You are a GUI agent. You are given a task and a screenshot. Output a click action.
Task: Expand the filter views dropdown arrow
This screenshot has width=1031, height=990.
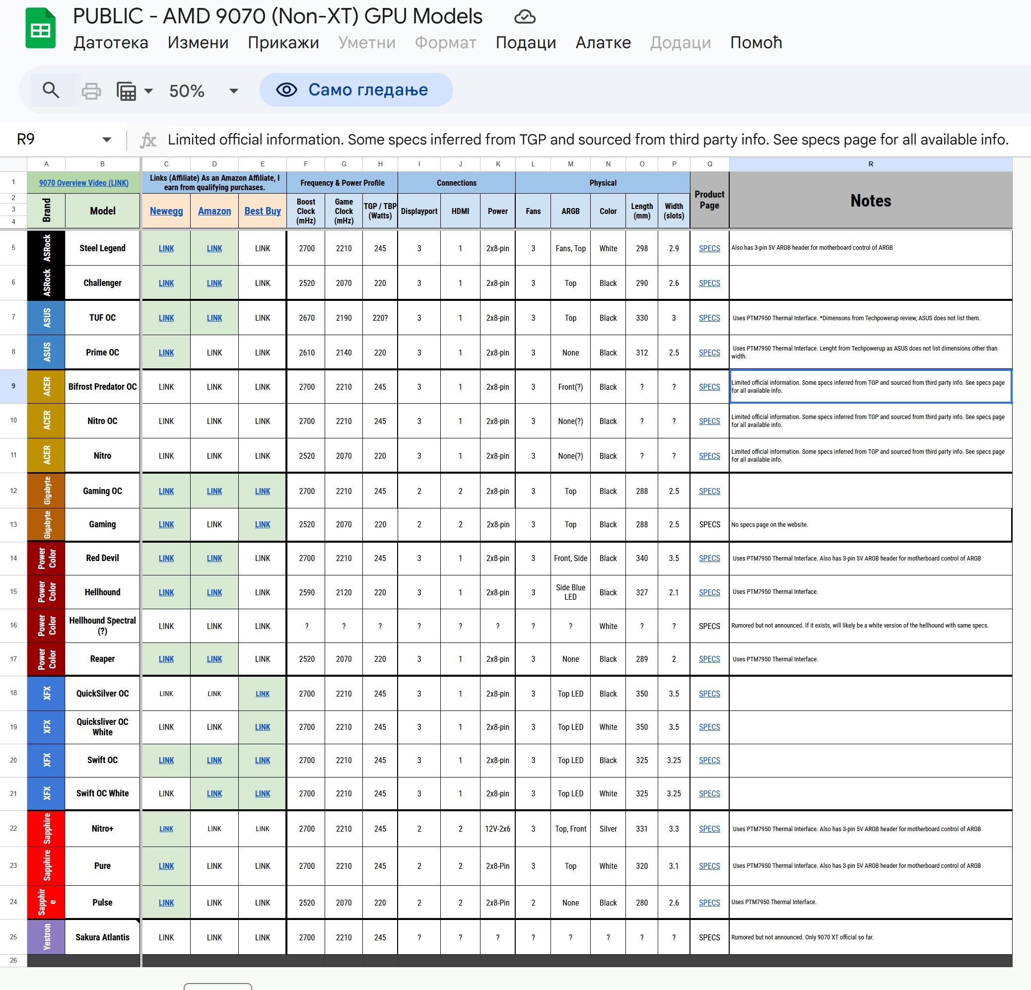pyautogui.click(x=149, y=90)
